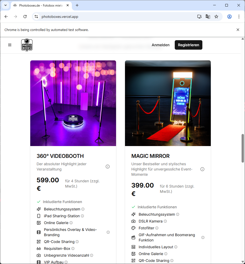
Task: Click the Photoboxes.de logo
Action: click(27, 45)
